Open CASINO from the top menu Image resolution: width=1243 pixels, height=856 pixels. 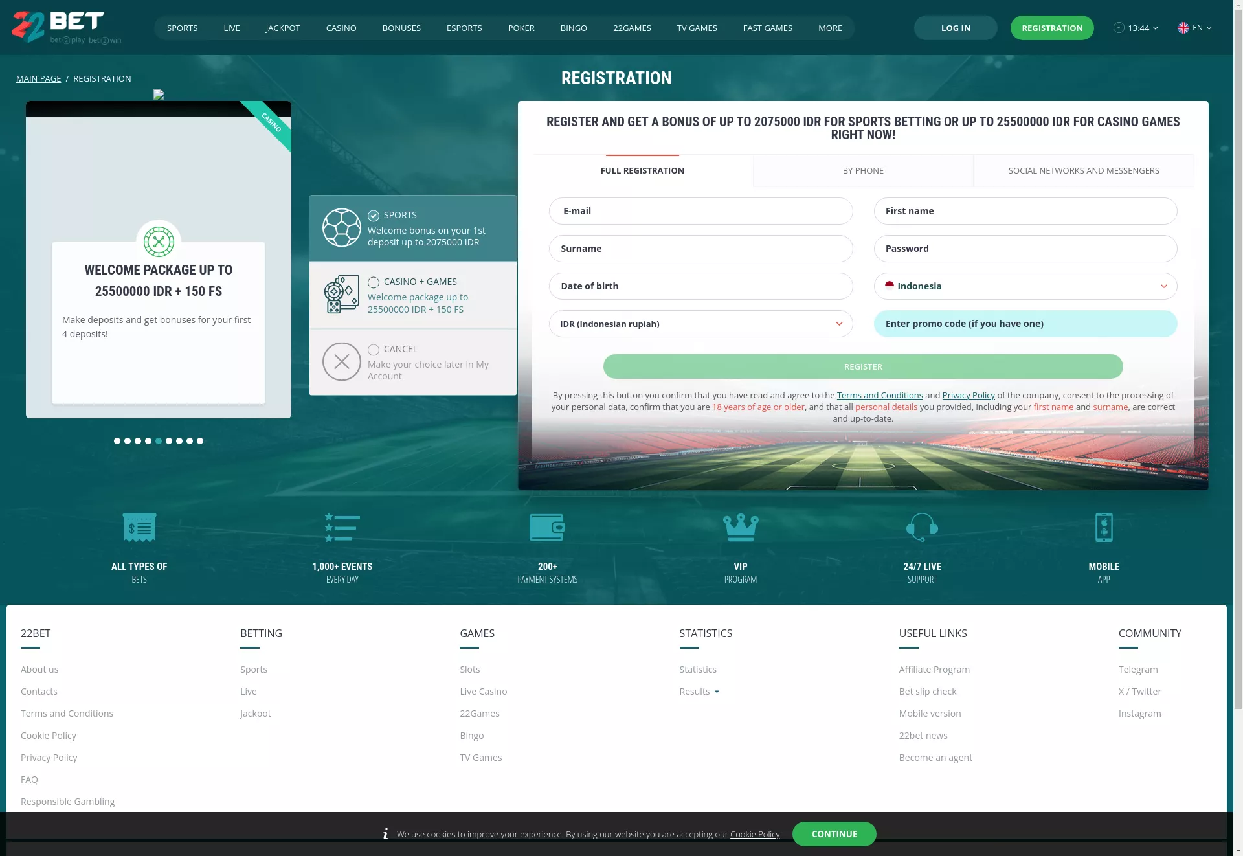[341, 28]
